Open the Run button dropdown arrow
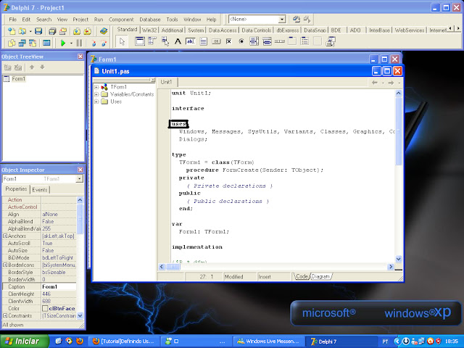Viewport: 464px width, 348px height. (x=71, y=43)
